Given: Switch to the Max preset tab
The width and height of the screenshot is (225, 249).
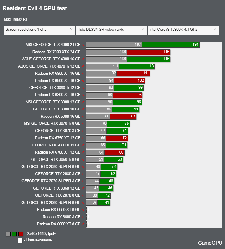Looking at the screenshot, I should pos(7,19).
